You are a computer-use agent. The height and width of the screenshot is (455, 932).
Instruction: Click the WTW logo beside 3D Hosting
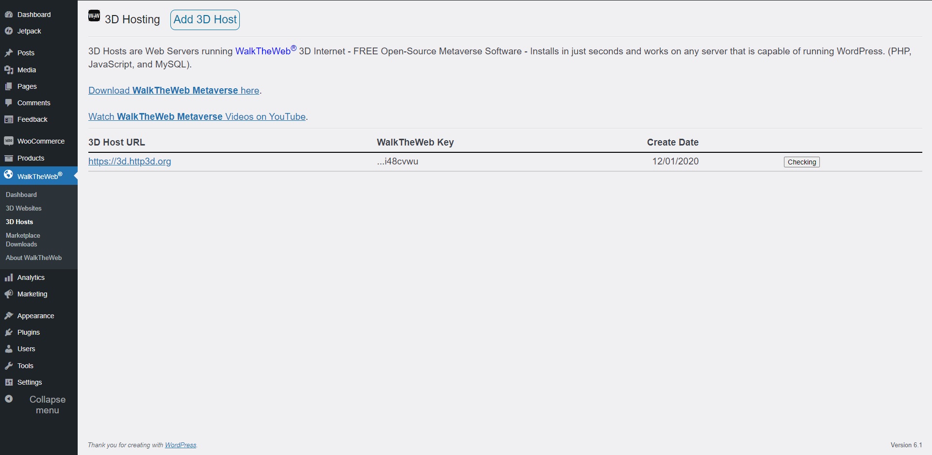point(94,16)
